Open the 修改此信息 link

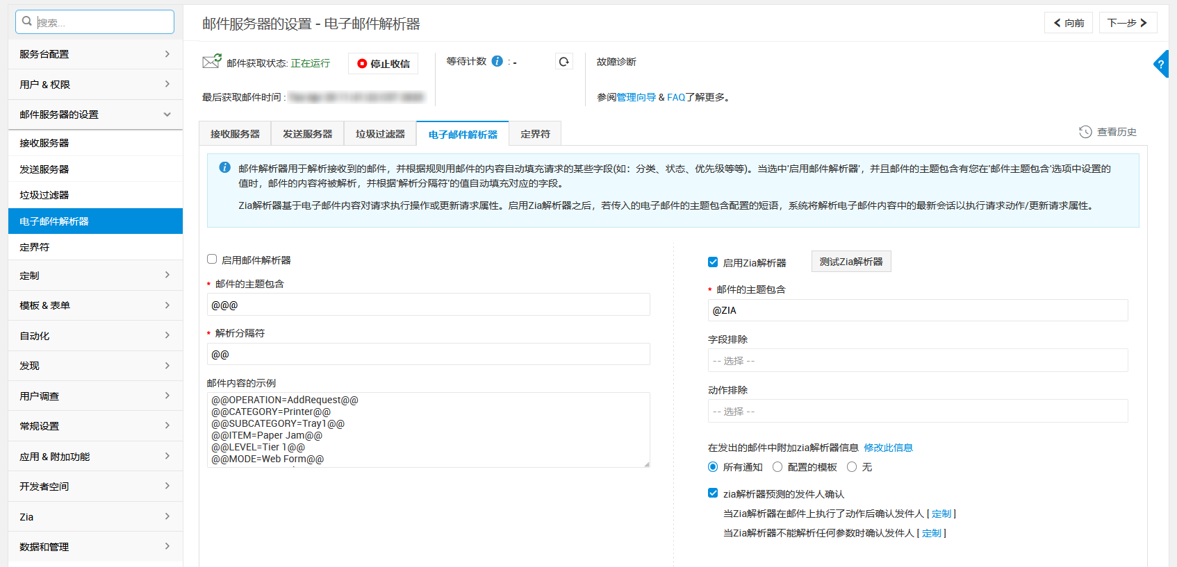[888, 448]
